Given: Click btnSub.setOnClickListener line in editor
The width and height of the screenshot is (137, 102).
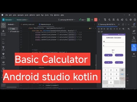Looking at the screenshot, I should (x=58, y=35).
